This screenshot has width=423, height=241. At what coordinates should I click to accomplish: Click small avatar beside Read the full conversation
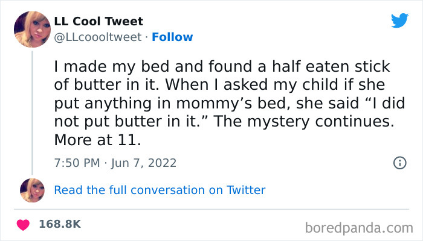pos(32,190)
